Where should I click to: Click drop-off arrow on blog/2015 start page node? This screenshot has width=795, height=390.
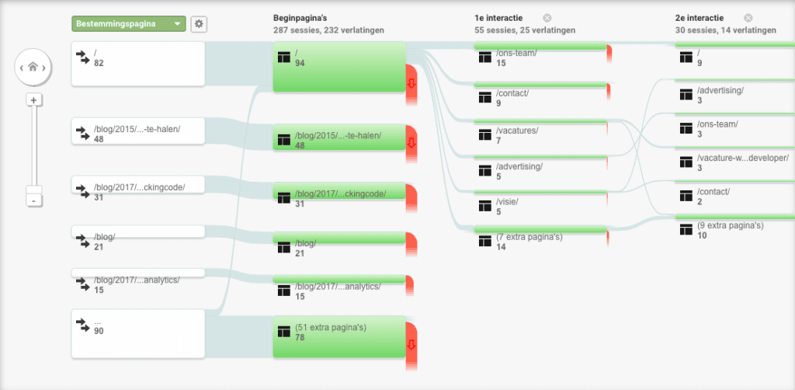tap(411, 141)
